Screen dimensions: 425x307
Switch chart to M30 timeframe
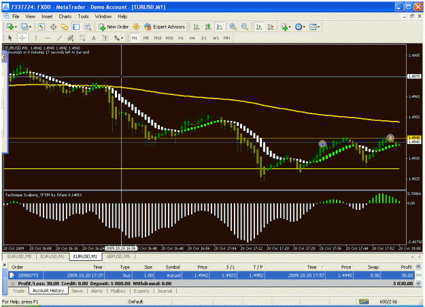(x=169, y=38)
